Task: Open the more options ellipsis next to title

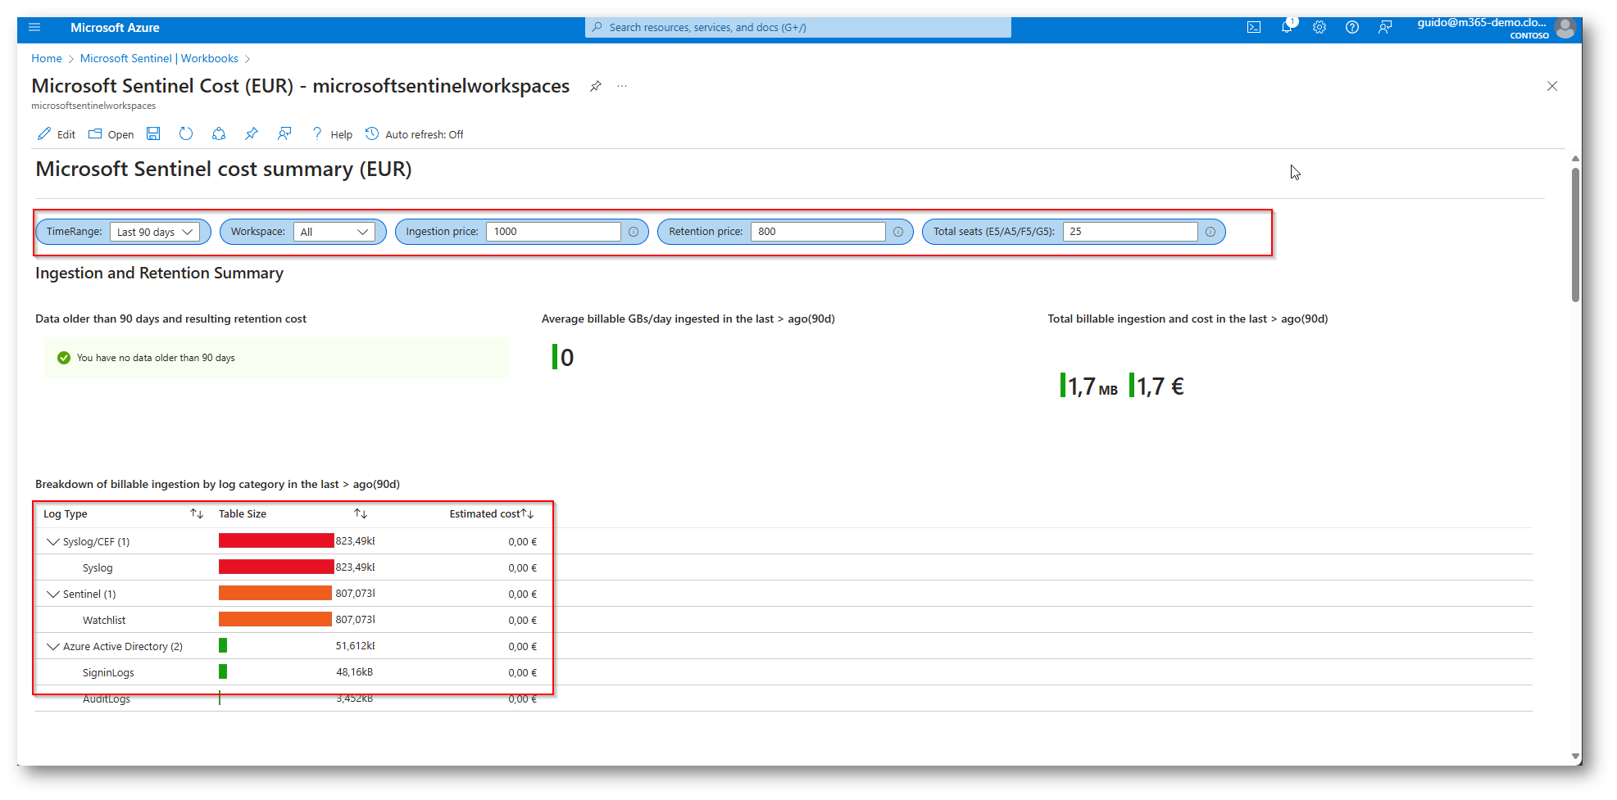Action: pos(622,86)
